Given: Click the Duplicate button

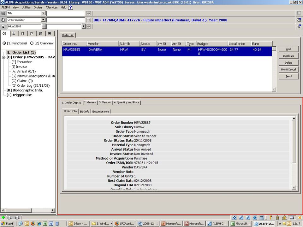Looking at the screenshot, I should tap(288, 56).
